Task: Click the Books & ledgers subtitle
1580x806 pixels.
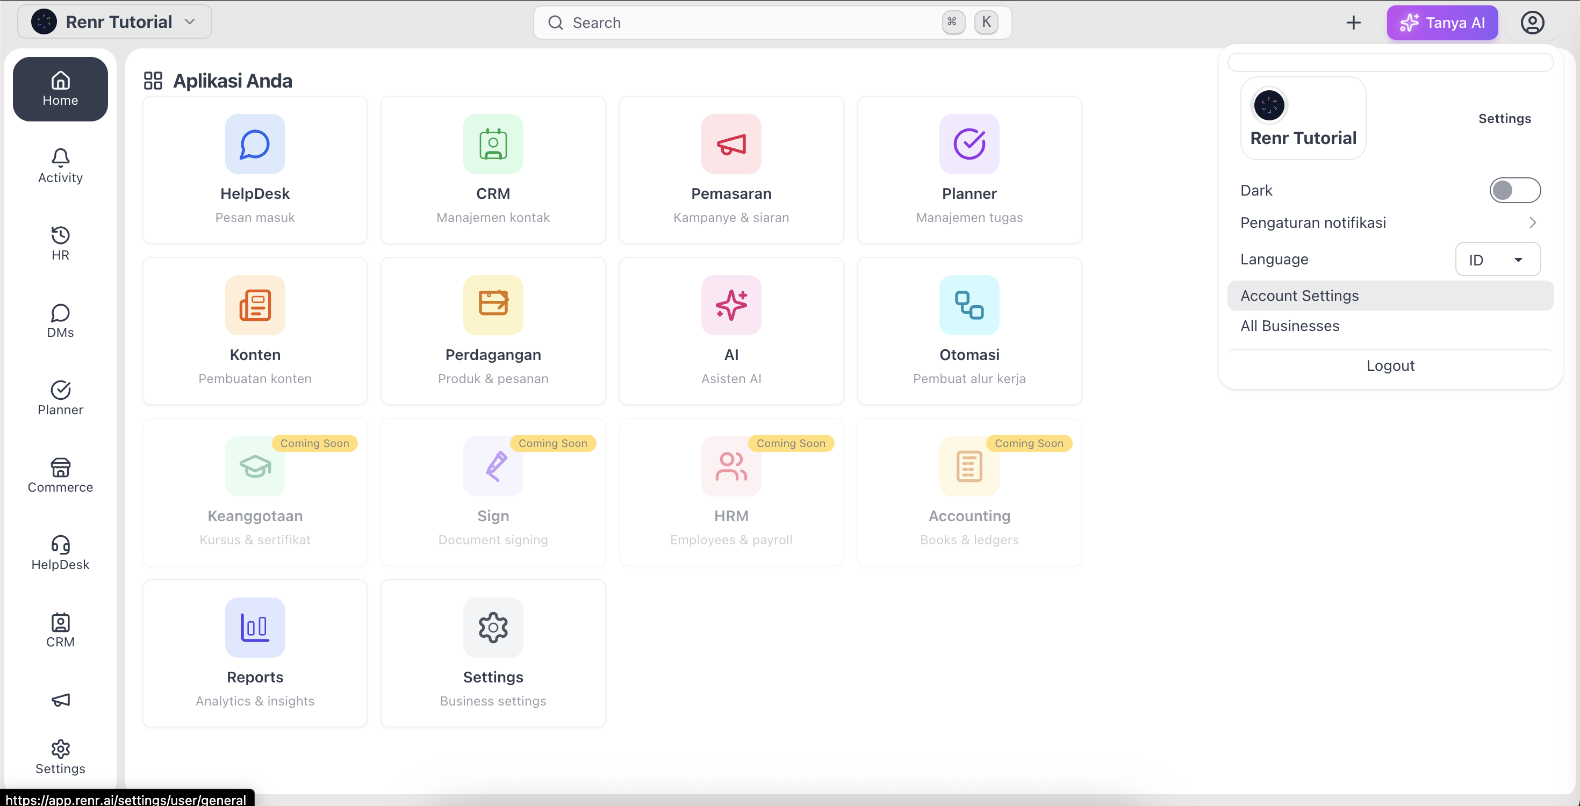Action: pos(969,540)
